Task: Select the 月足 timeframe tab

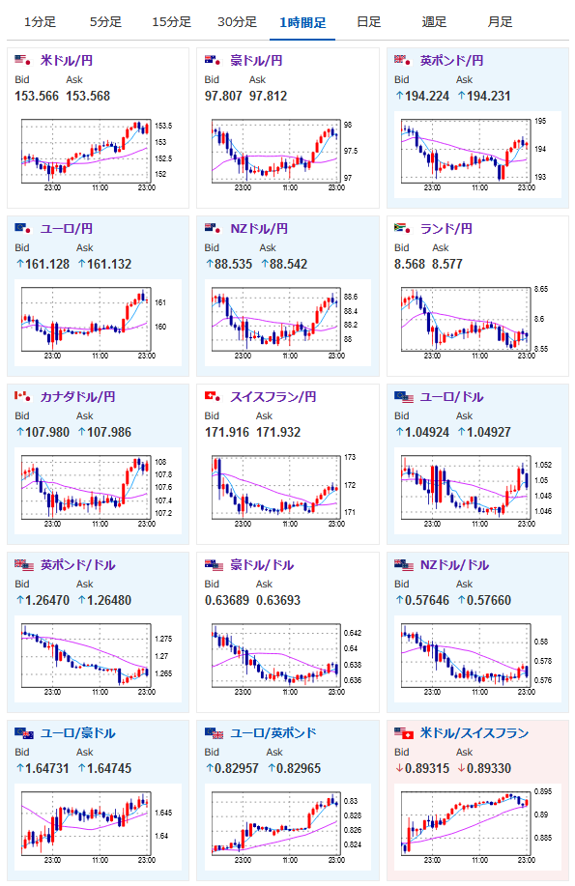Action: [500, 22]
